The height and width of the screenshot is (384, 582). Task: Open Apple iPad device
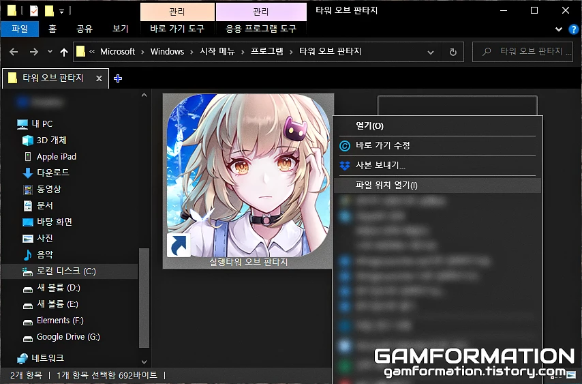56,156
